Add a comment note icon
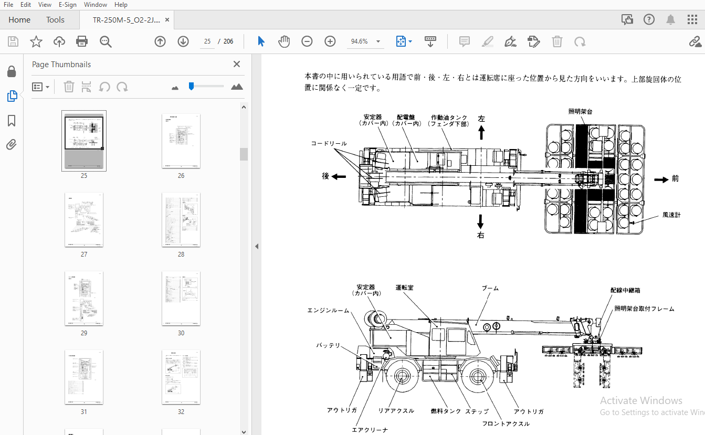 tap(465, 41)
